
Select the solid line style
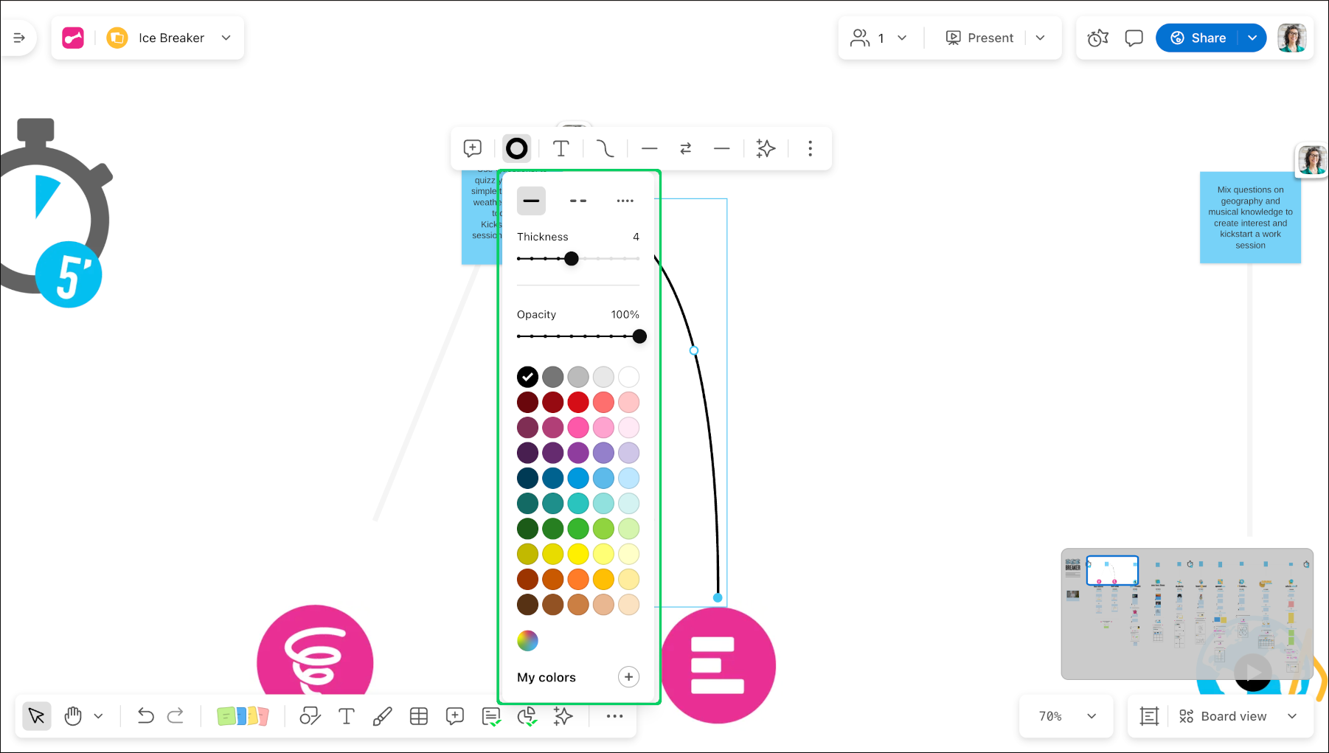pos(531,201)
